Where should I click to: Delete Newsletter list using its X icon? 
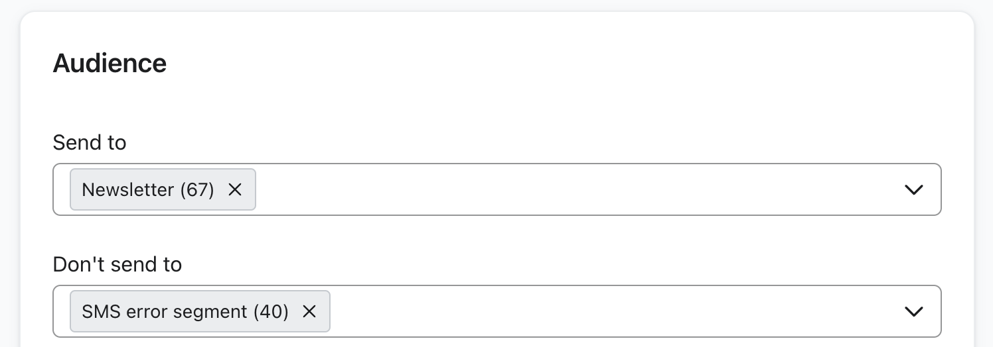point(235,190)
